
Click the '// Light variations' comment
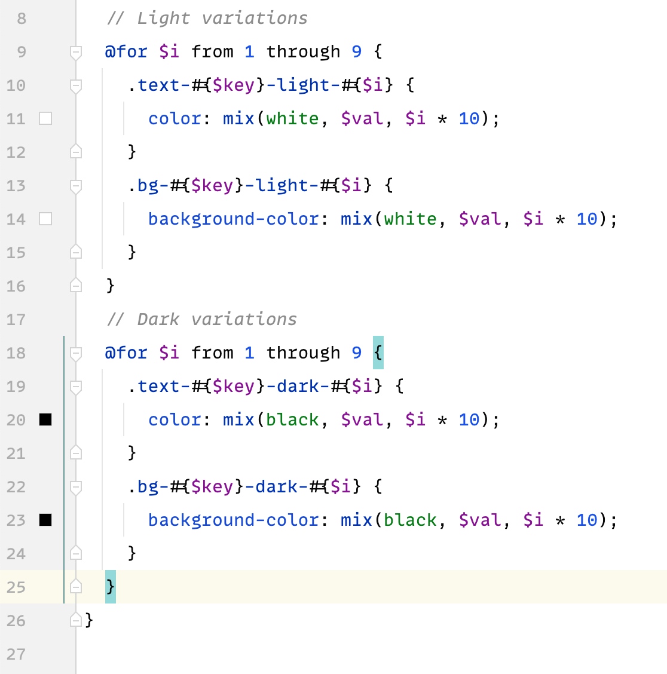pos(207,18)
